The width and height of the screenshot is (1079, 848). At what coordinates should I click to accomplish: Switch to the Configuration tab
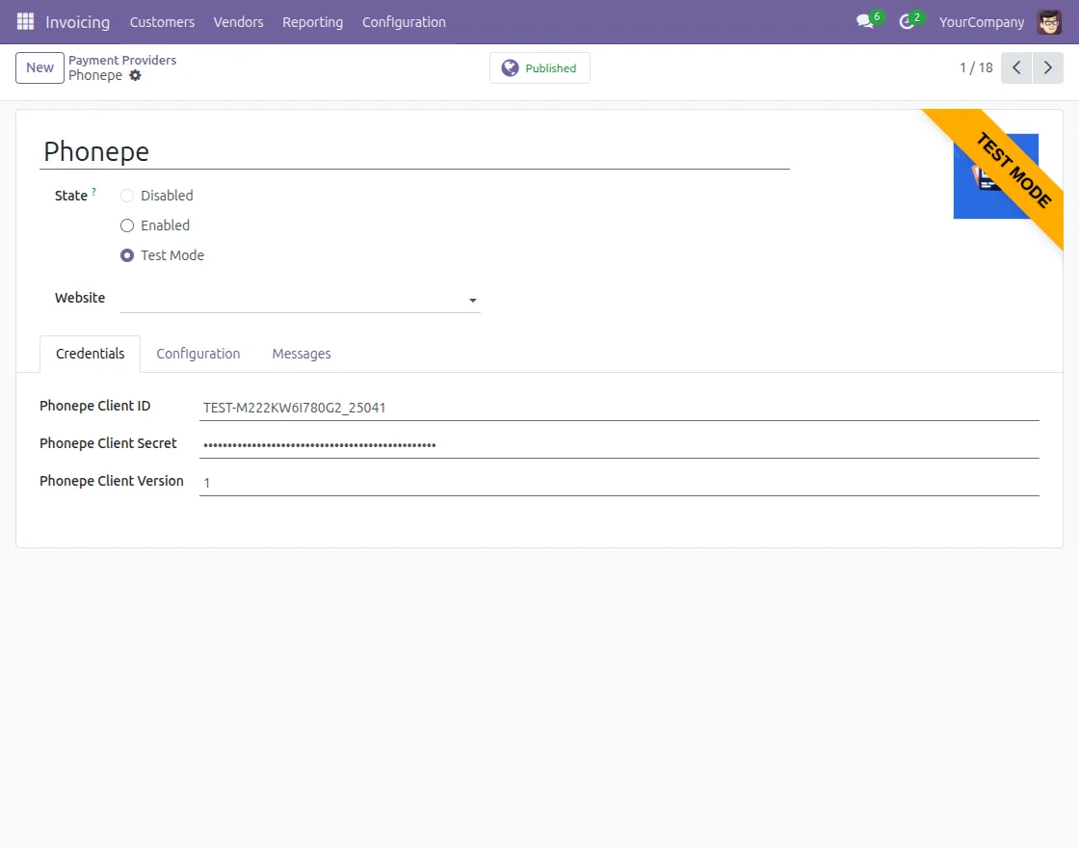pos(197,353)
